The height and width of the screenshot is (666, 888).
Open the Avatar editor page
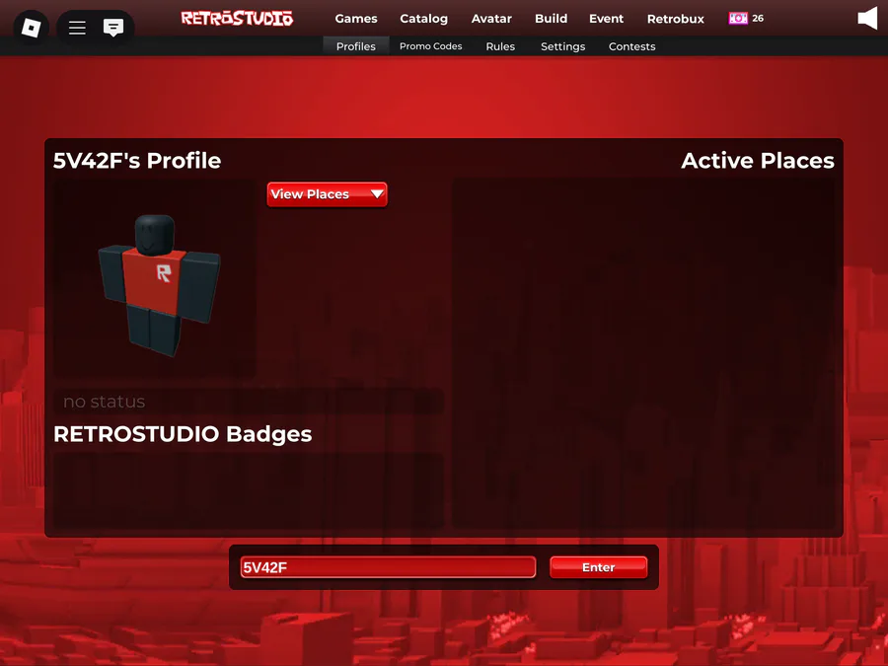[491, 19]
